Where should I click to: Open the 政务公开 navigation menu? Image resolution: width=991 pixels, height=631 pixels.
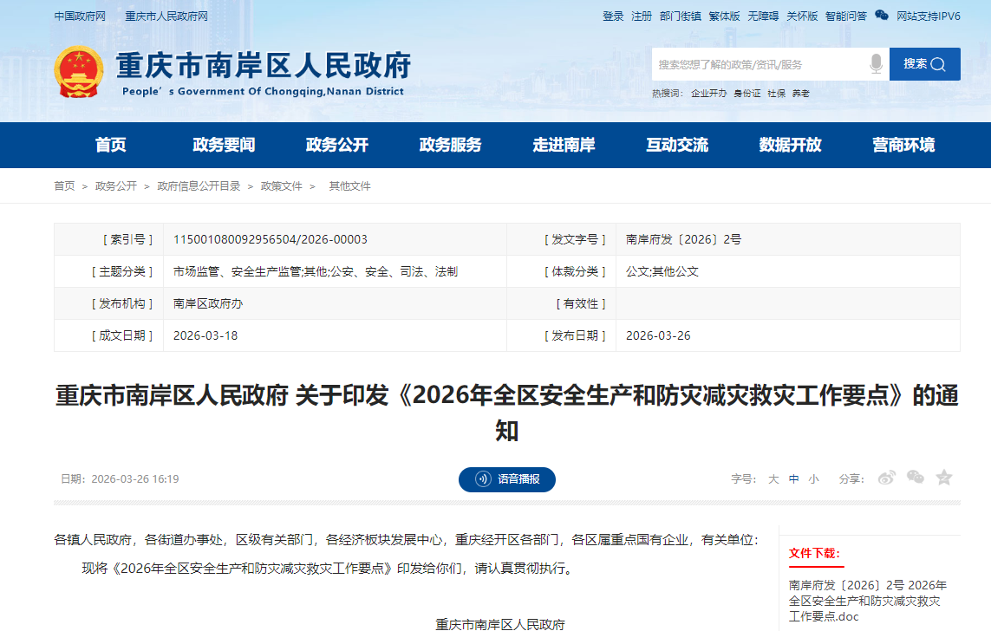click(337, 146)
